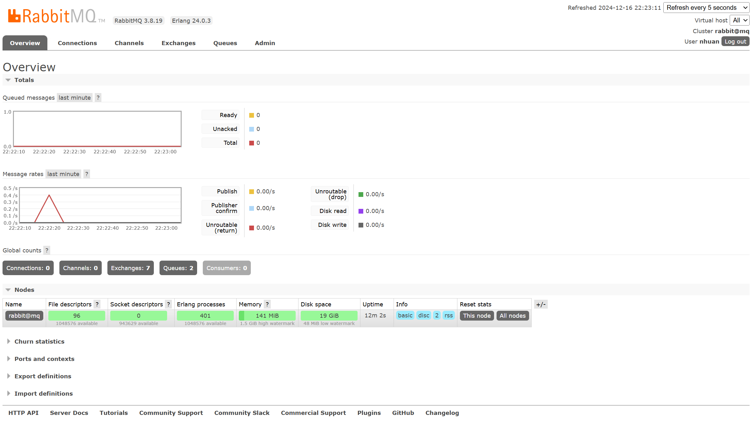Toggle node table columns with +/- button

[x=541, y=304]
